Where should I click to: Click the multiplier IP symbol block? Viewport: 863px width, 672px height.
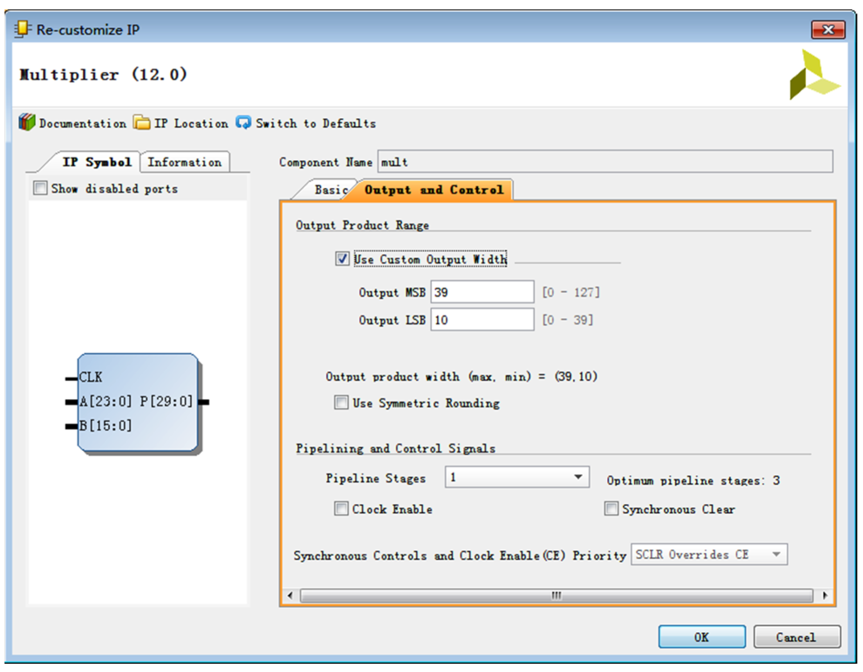click(x=137, y=402)
